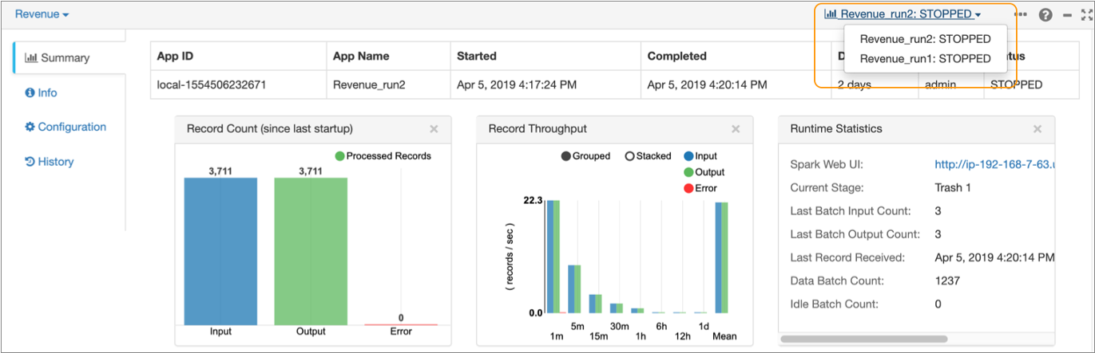Close the Runtime Statistics panel
This screenshot has width=1095, height=353.
pyautogui.click(x=1037, y=129)
